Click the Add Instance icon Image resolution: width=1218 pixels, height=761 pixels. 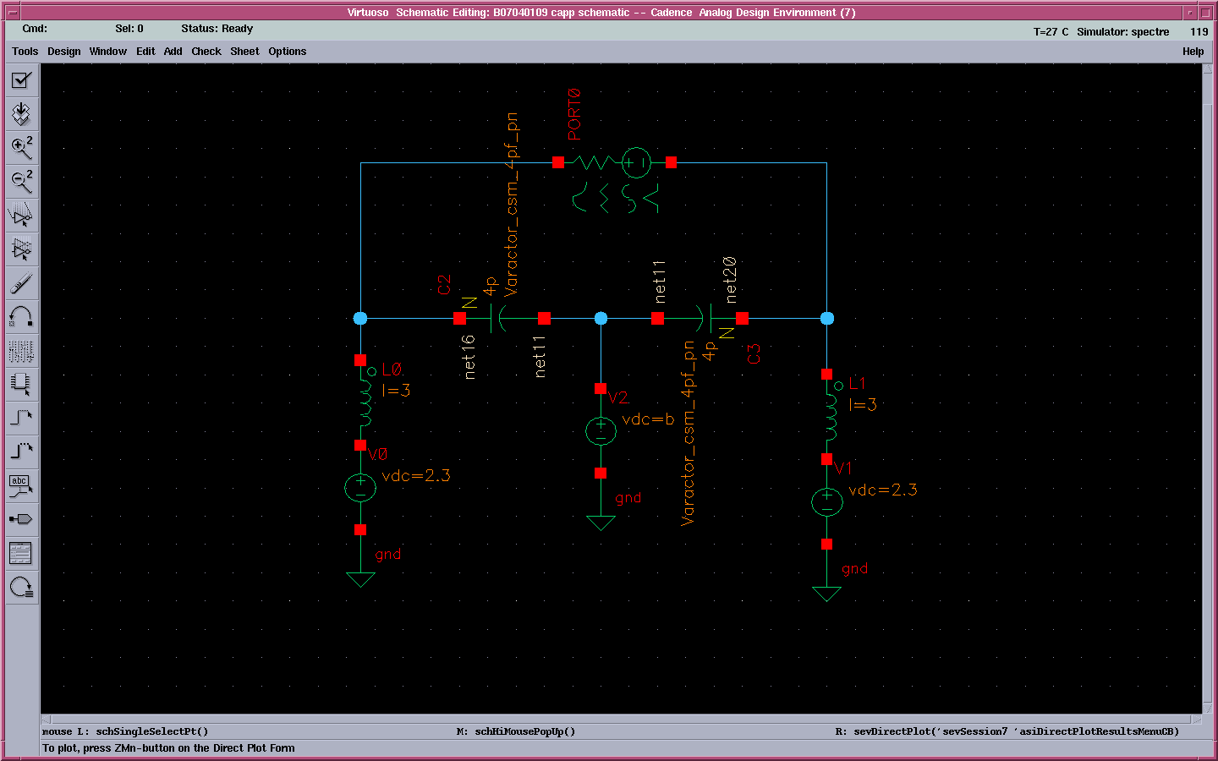click(21, 385)
